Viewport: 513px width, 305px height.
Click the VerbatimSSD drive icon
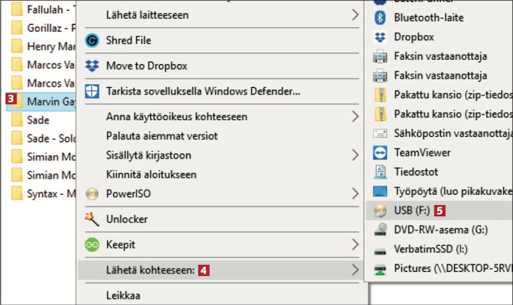380,252
